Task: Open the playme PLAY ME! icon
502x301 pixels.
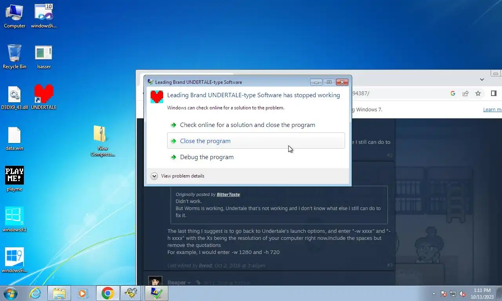Action: [15, 179]
